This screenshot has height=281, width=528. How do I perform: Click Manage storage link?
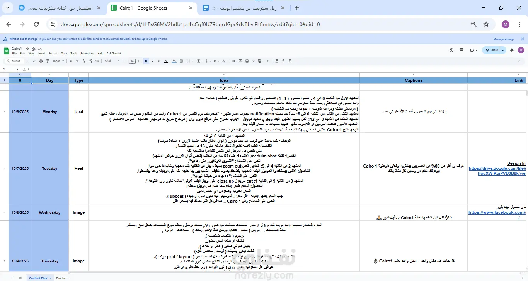pyautogui.click(x=504, y=39)
